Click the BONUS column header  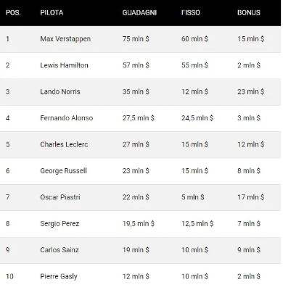(249, 12)
